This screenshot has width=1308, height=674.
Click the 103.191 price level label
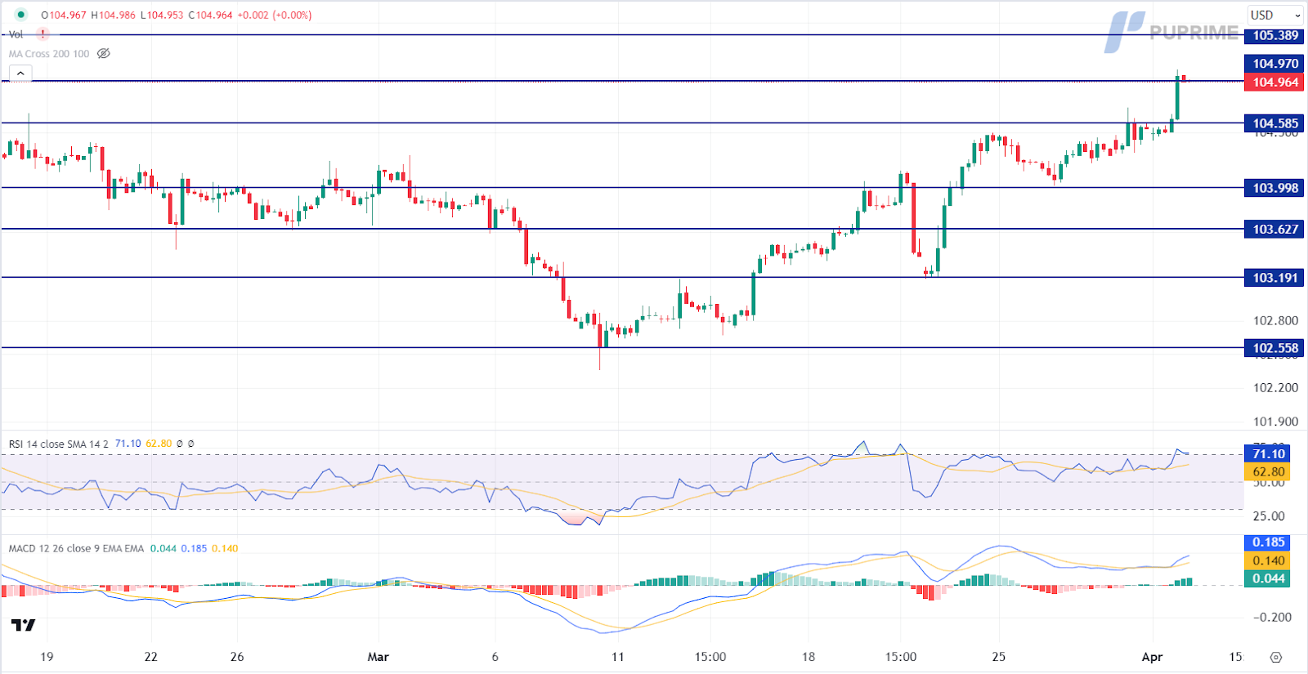pos(1274,278)
